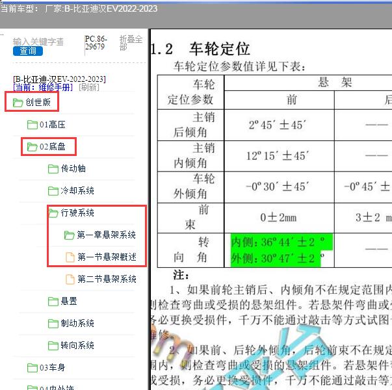Open the 传动轴 tree entry

click(x=73, y=168)
